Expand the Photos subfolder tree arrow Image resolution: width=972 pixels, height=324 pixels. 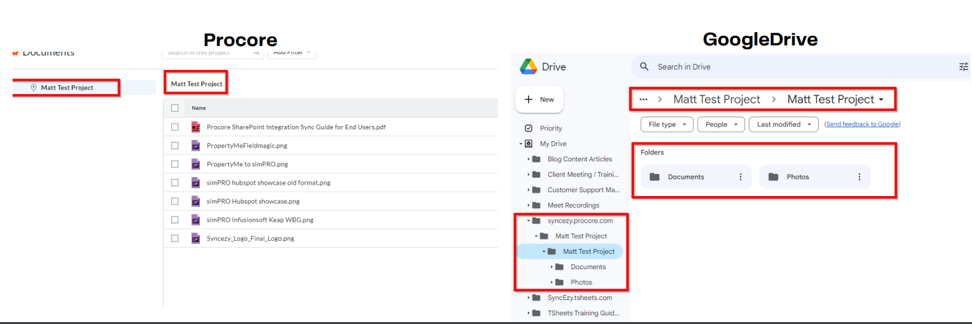551,282
